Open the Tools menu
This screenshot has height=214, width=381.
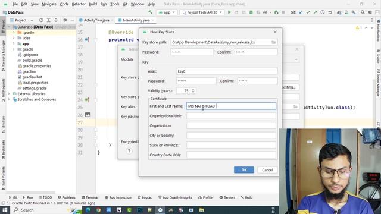click(115, 4)
